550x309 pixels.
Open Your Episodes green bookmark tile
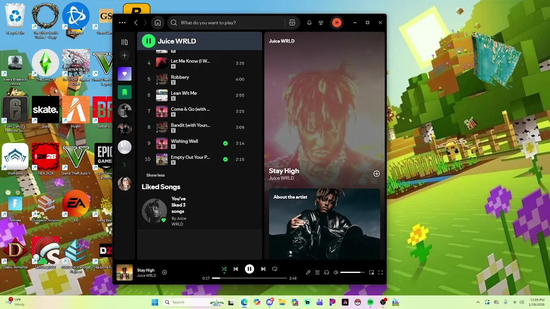(125, 92)
